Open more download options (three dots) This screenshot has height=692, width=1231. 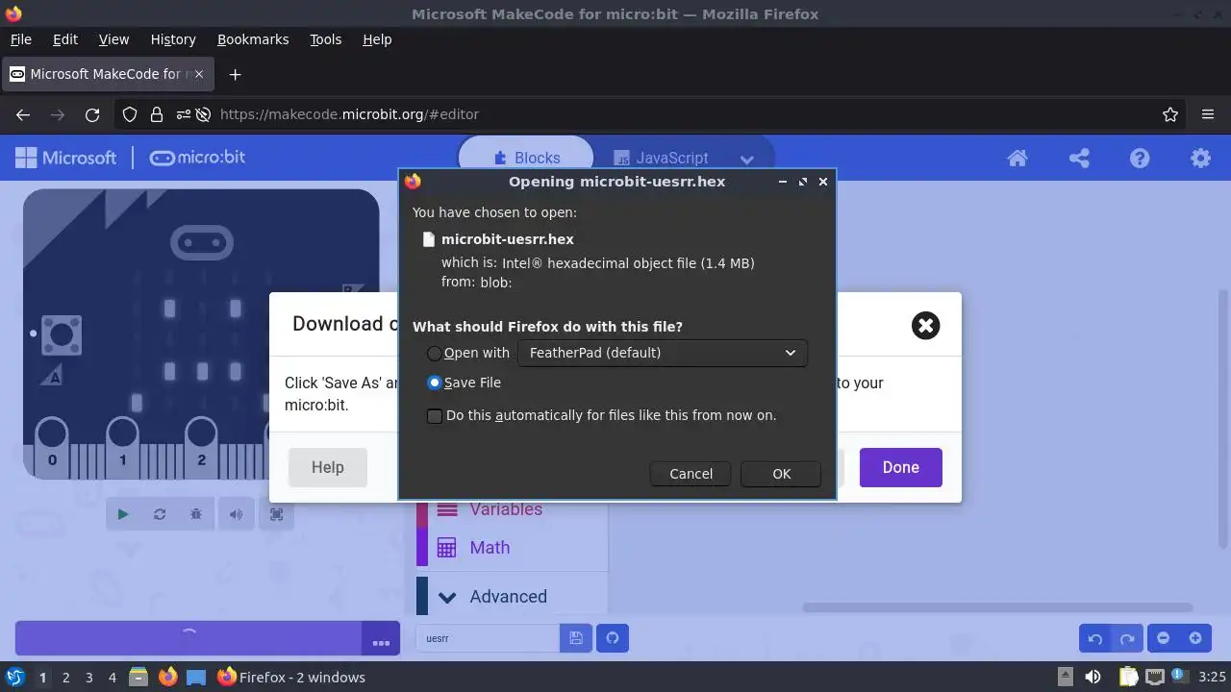[381, 639]
